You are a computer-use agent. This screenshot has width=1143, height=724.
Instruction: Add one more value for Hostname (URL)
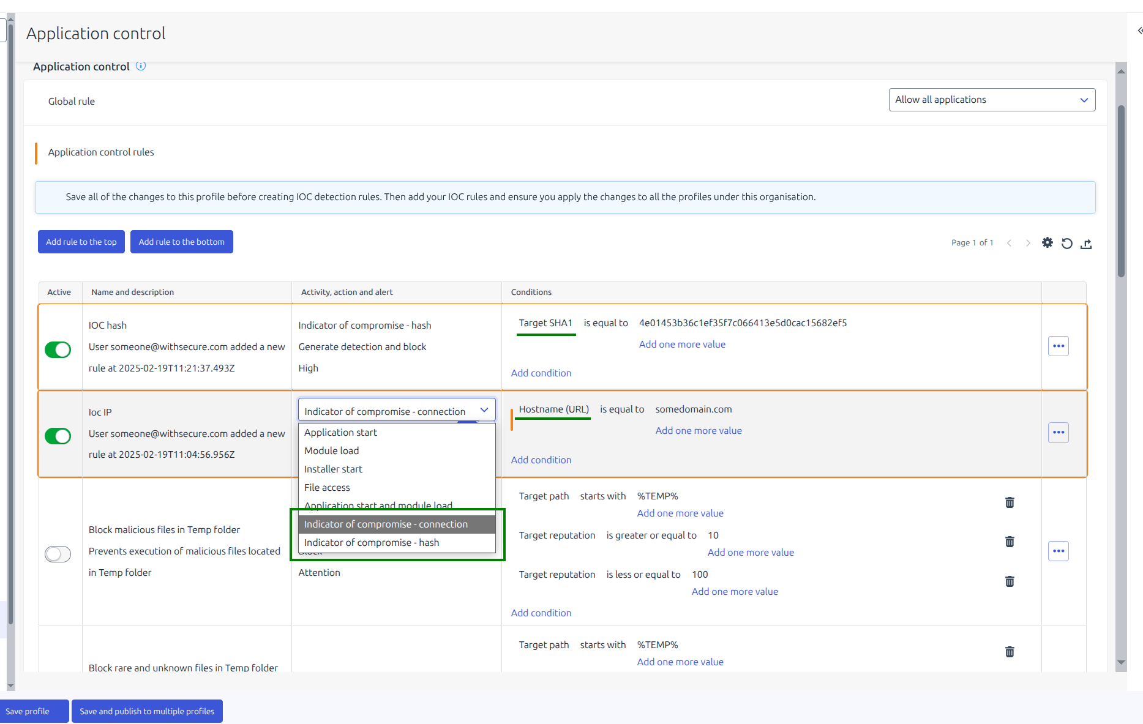coord(699,431)
